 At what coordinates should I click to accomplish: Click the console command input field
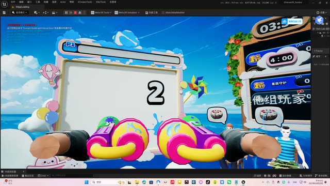click(x=72, y=176)
